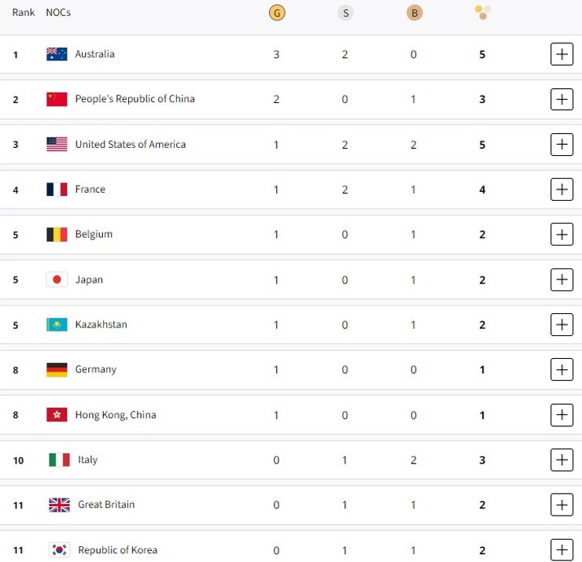The image size is (582, 562).
Task: Click the bronze medal column icon
Action: click(x=414, y=13)
